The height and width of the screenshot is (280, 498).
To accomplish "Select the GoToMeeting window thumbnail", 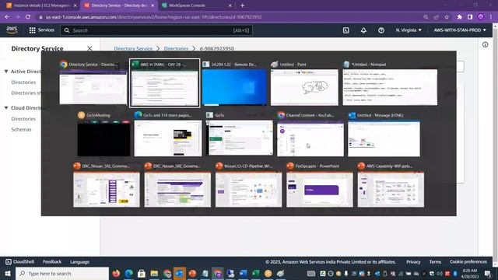I will [x=103, y=134].
